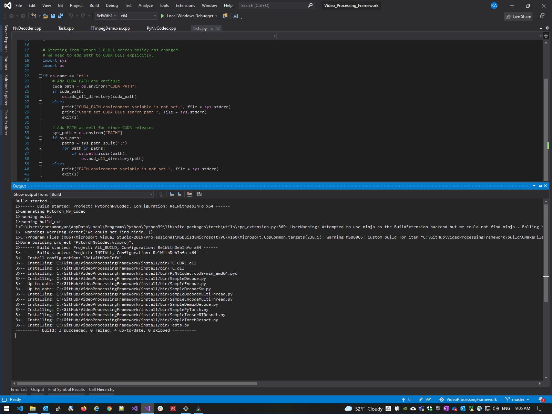Save all open files

pos(60,16)
